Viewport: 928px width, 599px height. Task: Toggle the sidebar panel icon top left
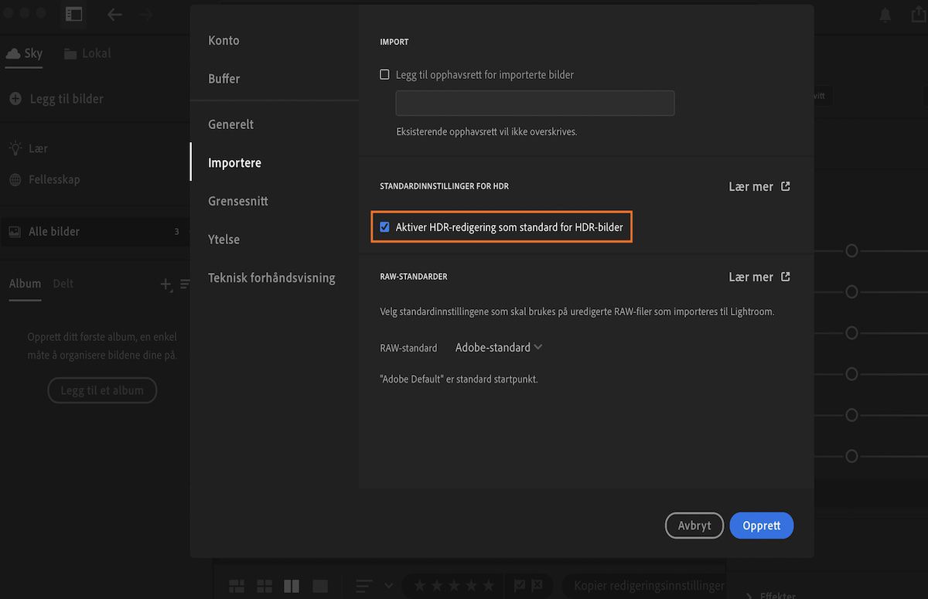pyautogui.click(x=73, y=14)
